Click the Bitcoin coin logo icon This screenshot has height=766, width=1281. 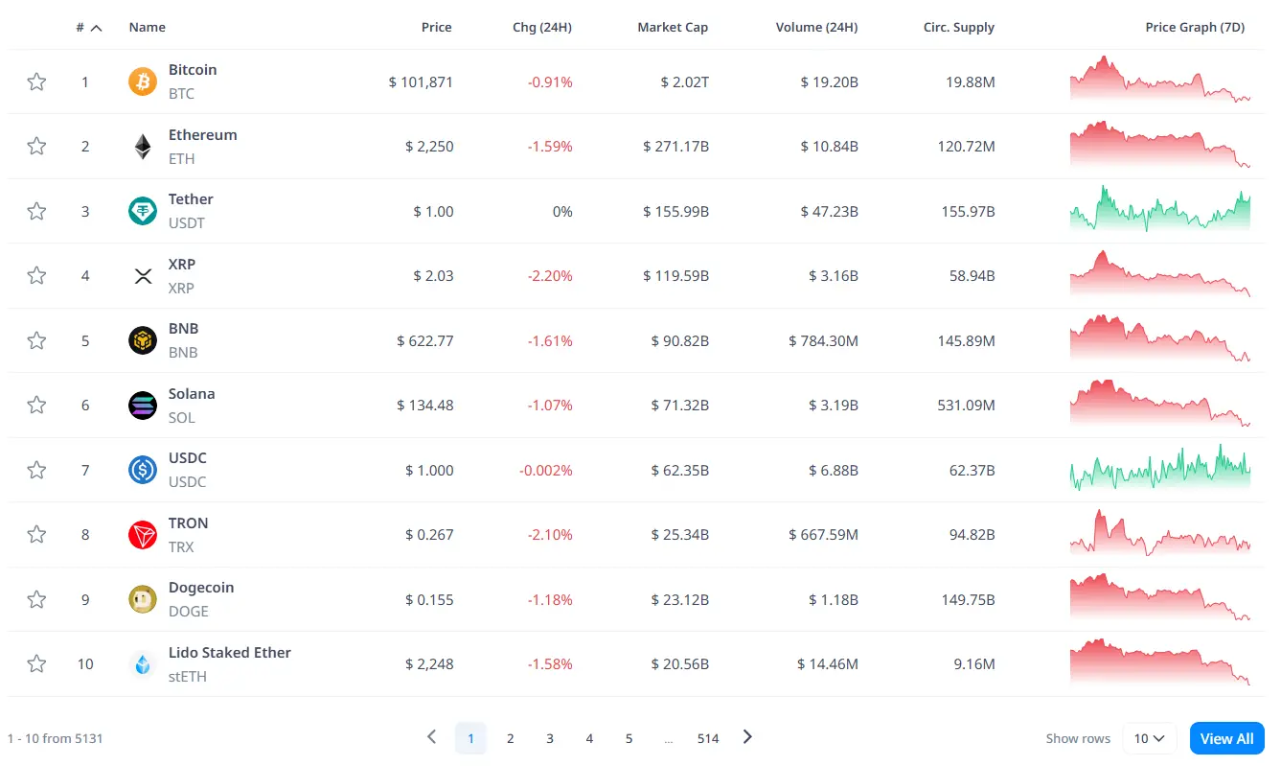click(x=143, y=81)
